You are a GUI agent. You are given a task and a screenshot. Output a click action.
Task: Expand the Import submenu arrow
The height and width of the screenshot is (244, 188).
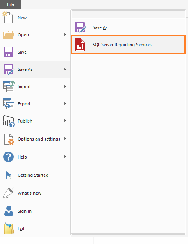tap(65, 87)
